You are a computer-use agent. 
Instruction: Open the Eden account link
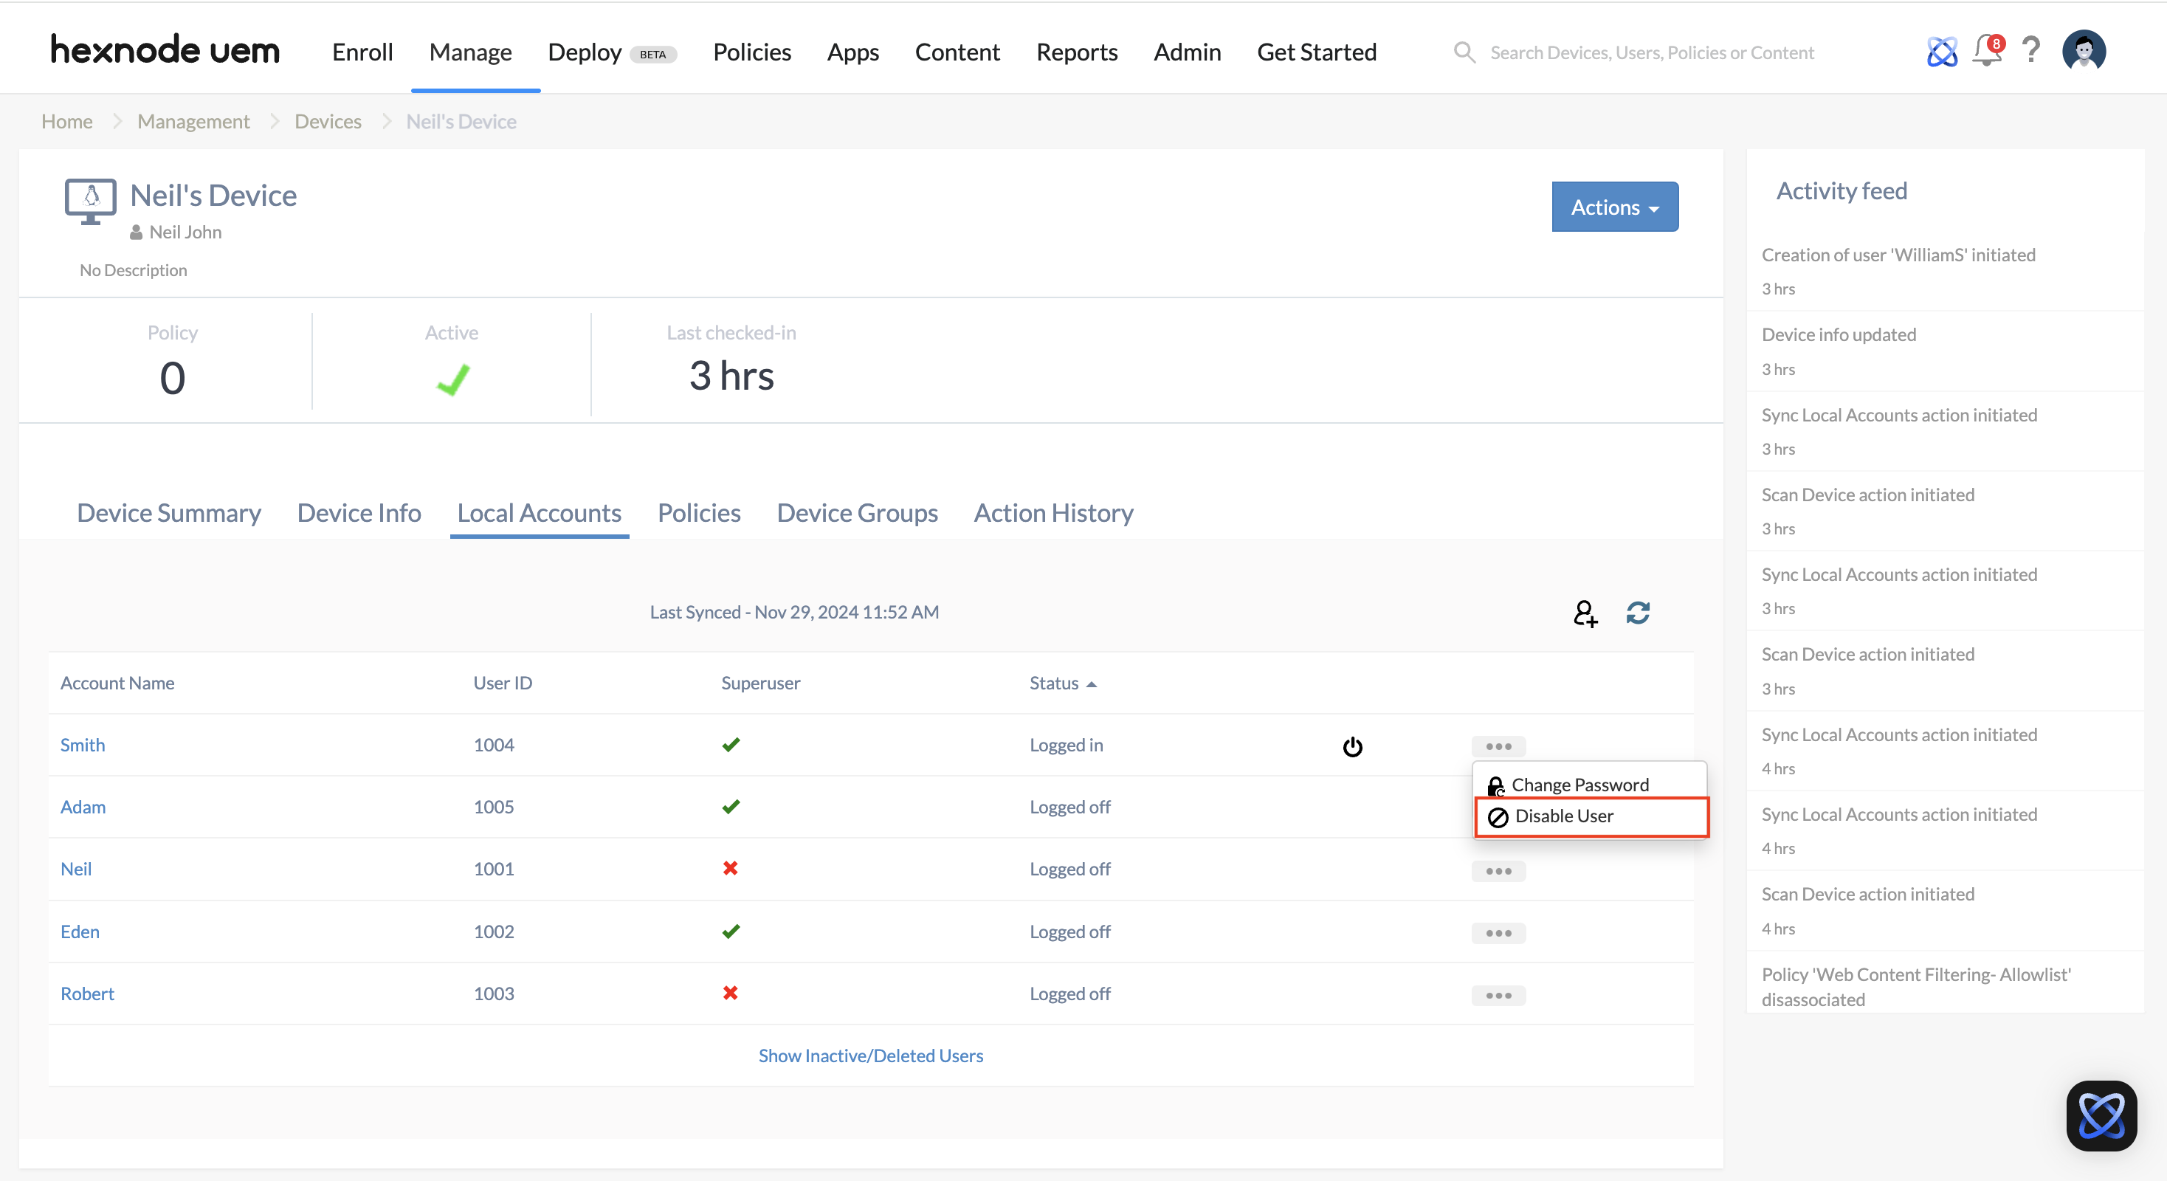tap(80, 932)
